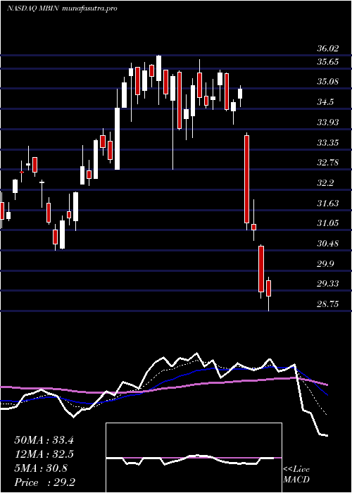Click the 36.02 price axis label

[x=328, y=49]
